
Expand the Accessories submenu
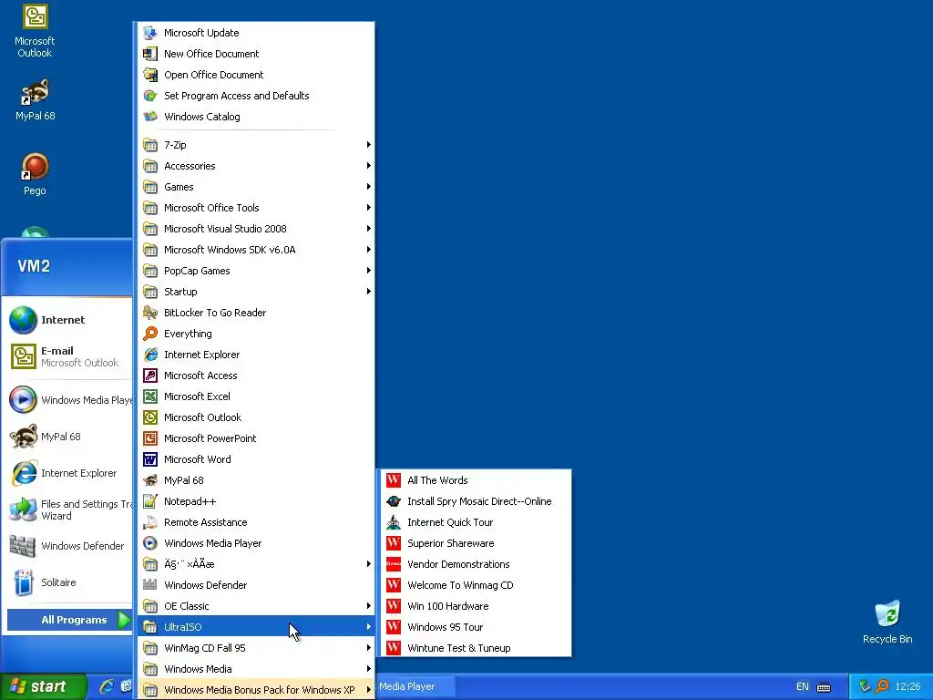(256, 166)
